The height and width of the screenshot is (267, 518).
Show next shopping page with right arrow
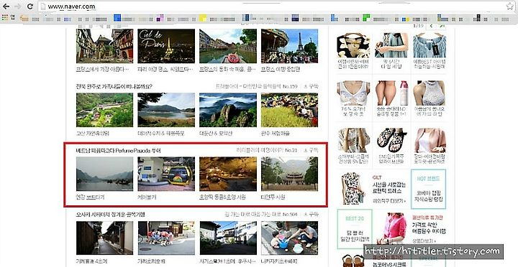442,26
